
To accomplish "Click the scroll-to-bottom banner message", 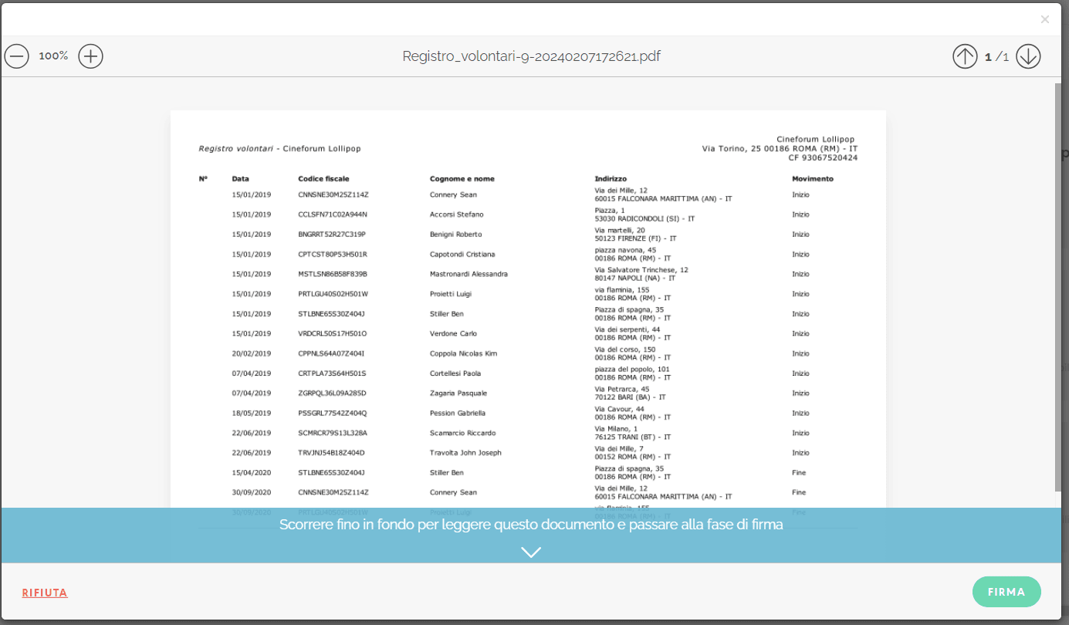I will 531,525.
